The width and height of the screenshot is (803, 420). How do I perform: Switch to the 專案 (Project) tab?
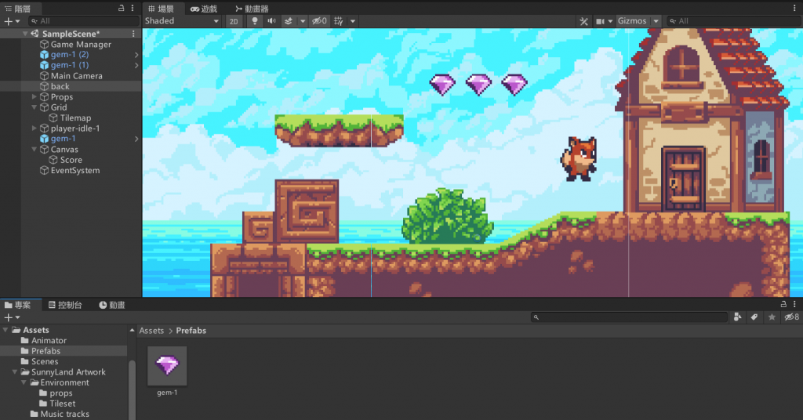18,305
